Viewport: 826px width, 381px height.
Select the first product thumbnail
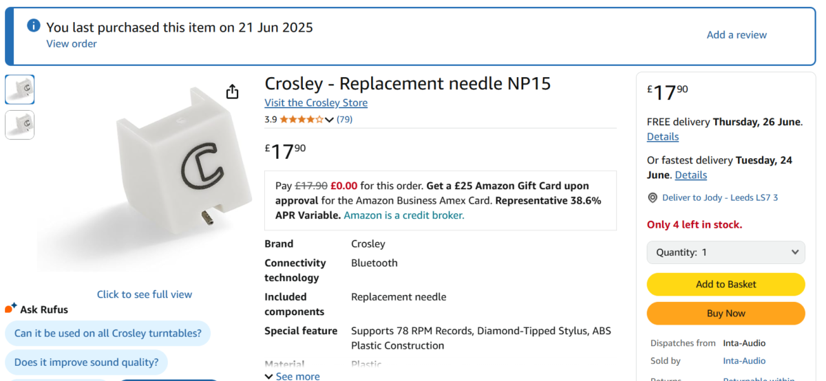tap(19, 89)
